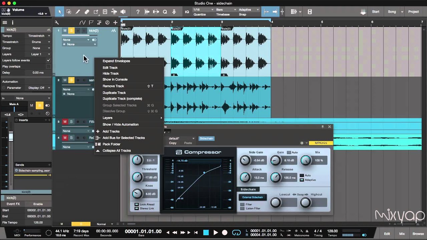
Task: Unmute track 3 with the red M button
Action: pyautogui.click(x=65, y=122)
